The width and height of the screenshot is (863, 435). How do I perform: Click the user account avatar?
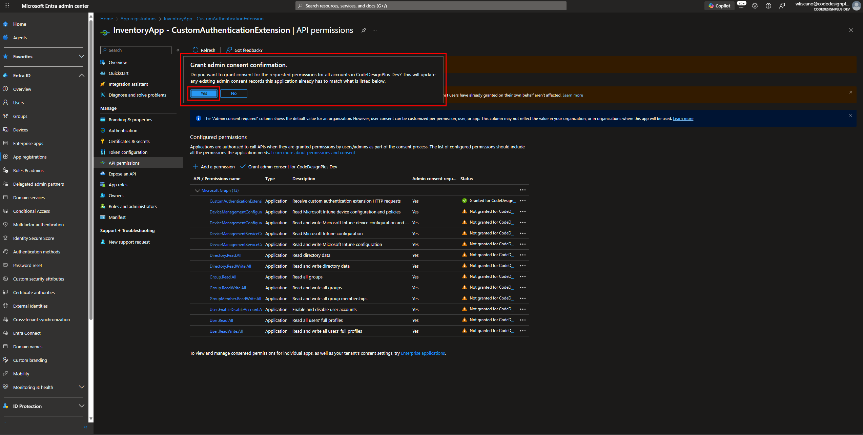pyautogui.click(x=856, y=6)
